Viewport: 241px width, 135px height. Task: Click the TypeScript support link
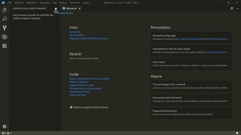pyautogui.click(x=197, y=39)
